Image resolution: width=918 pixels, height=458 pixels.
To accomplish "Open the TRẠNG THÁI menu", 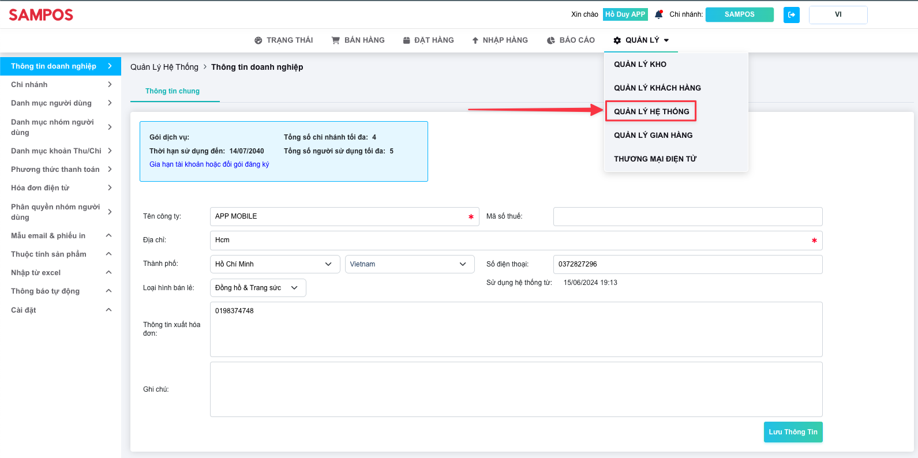I will point(284,40).
